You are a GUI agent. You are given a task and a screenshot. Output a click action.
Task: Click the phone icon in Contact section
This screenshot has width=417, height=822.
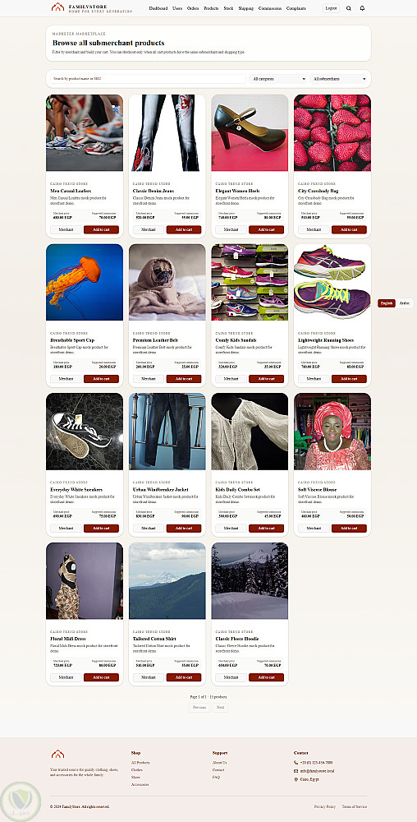(x=296, y=763)
